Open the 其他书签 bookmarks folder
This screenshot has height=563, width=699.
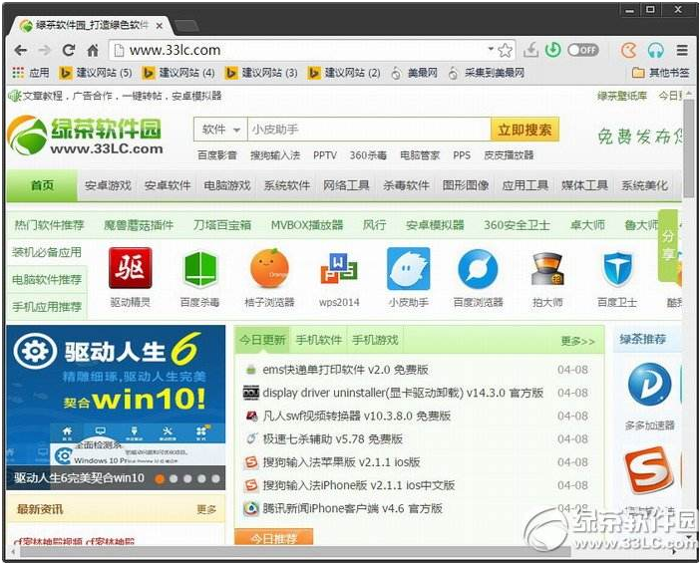click(x=661, y=73)
